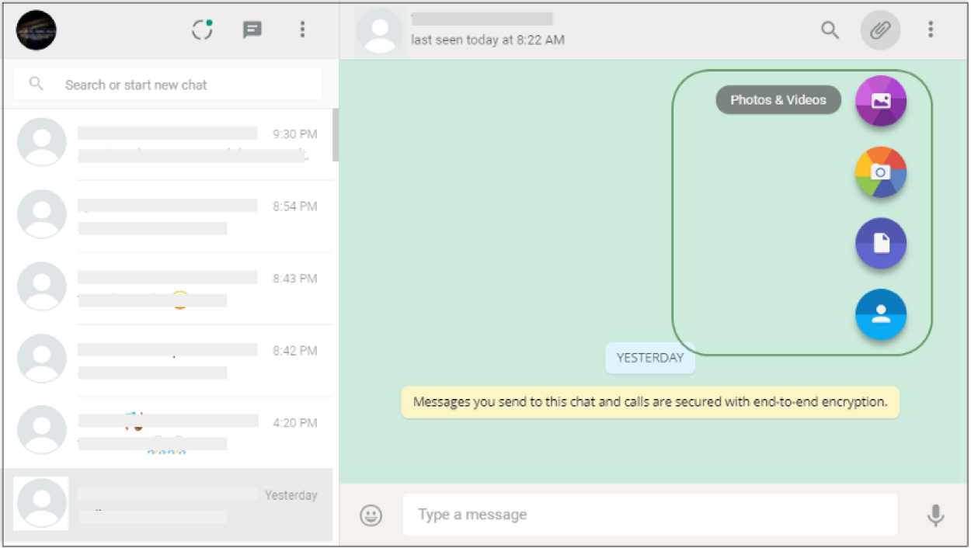
Task: Start a new chat via message icon
Action: coord(252,30)
